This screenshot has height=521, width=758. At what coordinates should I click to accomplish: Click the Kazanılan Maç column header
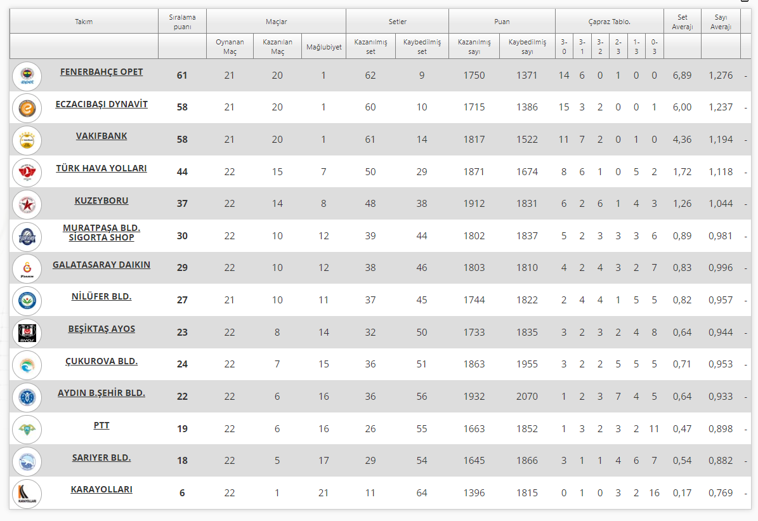[277, 46]
